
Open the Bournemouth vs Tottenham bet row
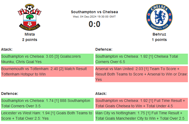coord(47,71)
